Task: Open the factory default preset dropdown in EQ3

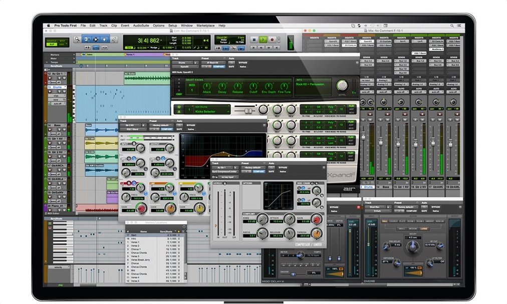Action: [161, 126]
